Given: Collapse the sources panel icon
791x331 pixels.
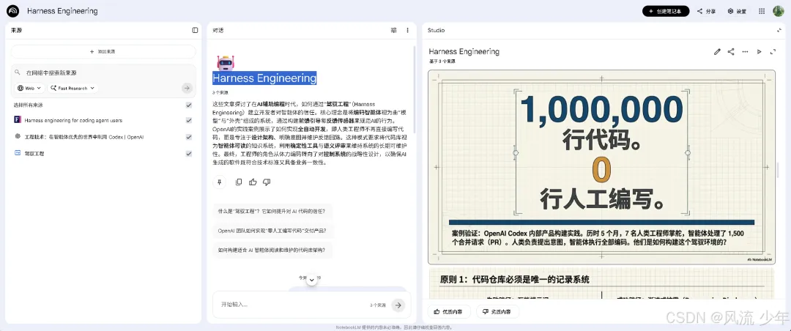Looking at the screenshot, I should (196, 30).
